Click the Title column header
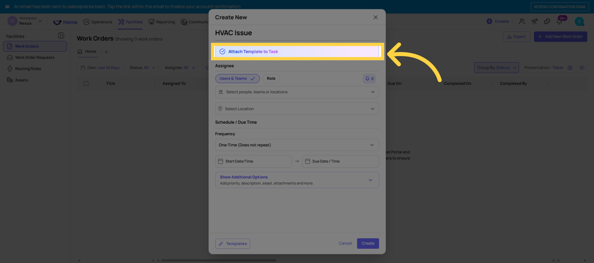Viewport: 594px width, 263px height. (x=111, y=84)
